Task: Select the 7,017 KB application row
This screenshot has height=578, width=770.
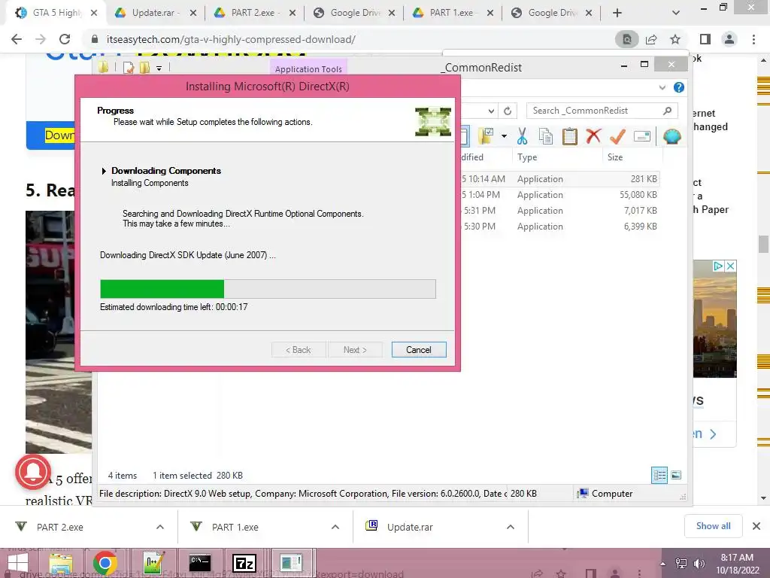Action: [559, 211]
